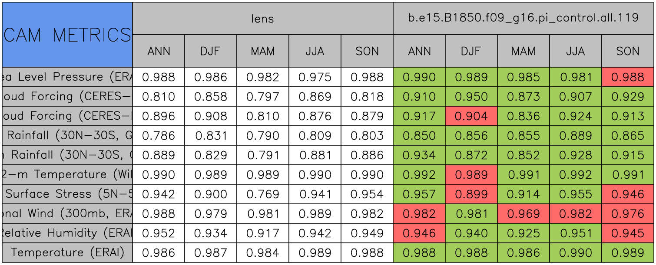Select the JJA header under lens
Viewport: 656px width, 265px height.
tap(315, 51)
